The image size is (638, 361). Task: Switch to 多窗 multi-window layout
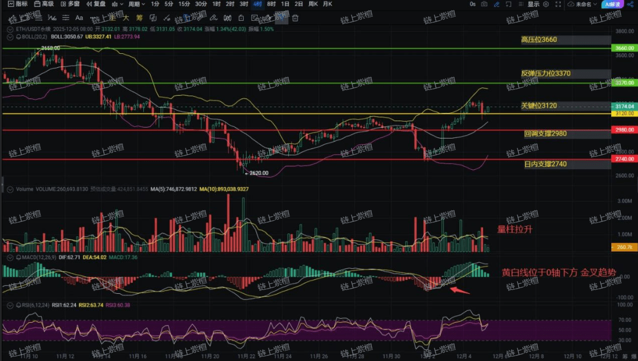[x=70, y=4]
